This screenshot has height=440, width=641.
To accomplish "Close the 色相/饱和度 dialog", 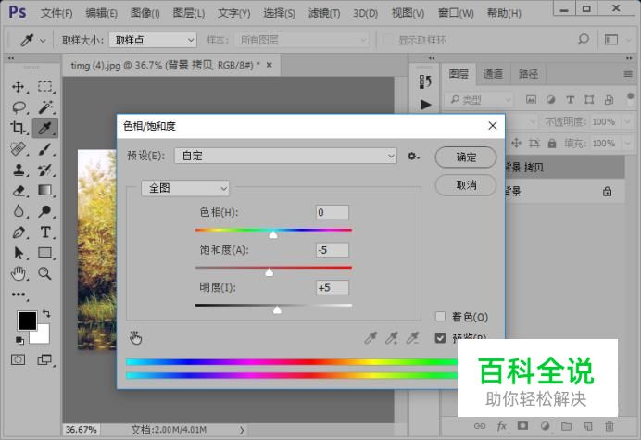I will pos(493,126).
